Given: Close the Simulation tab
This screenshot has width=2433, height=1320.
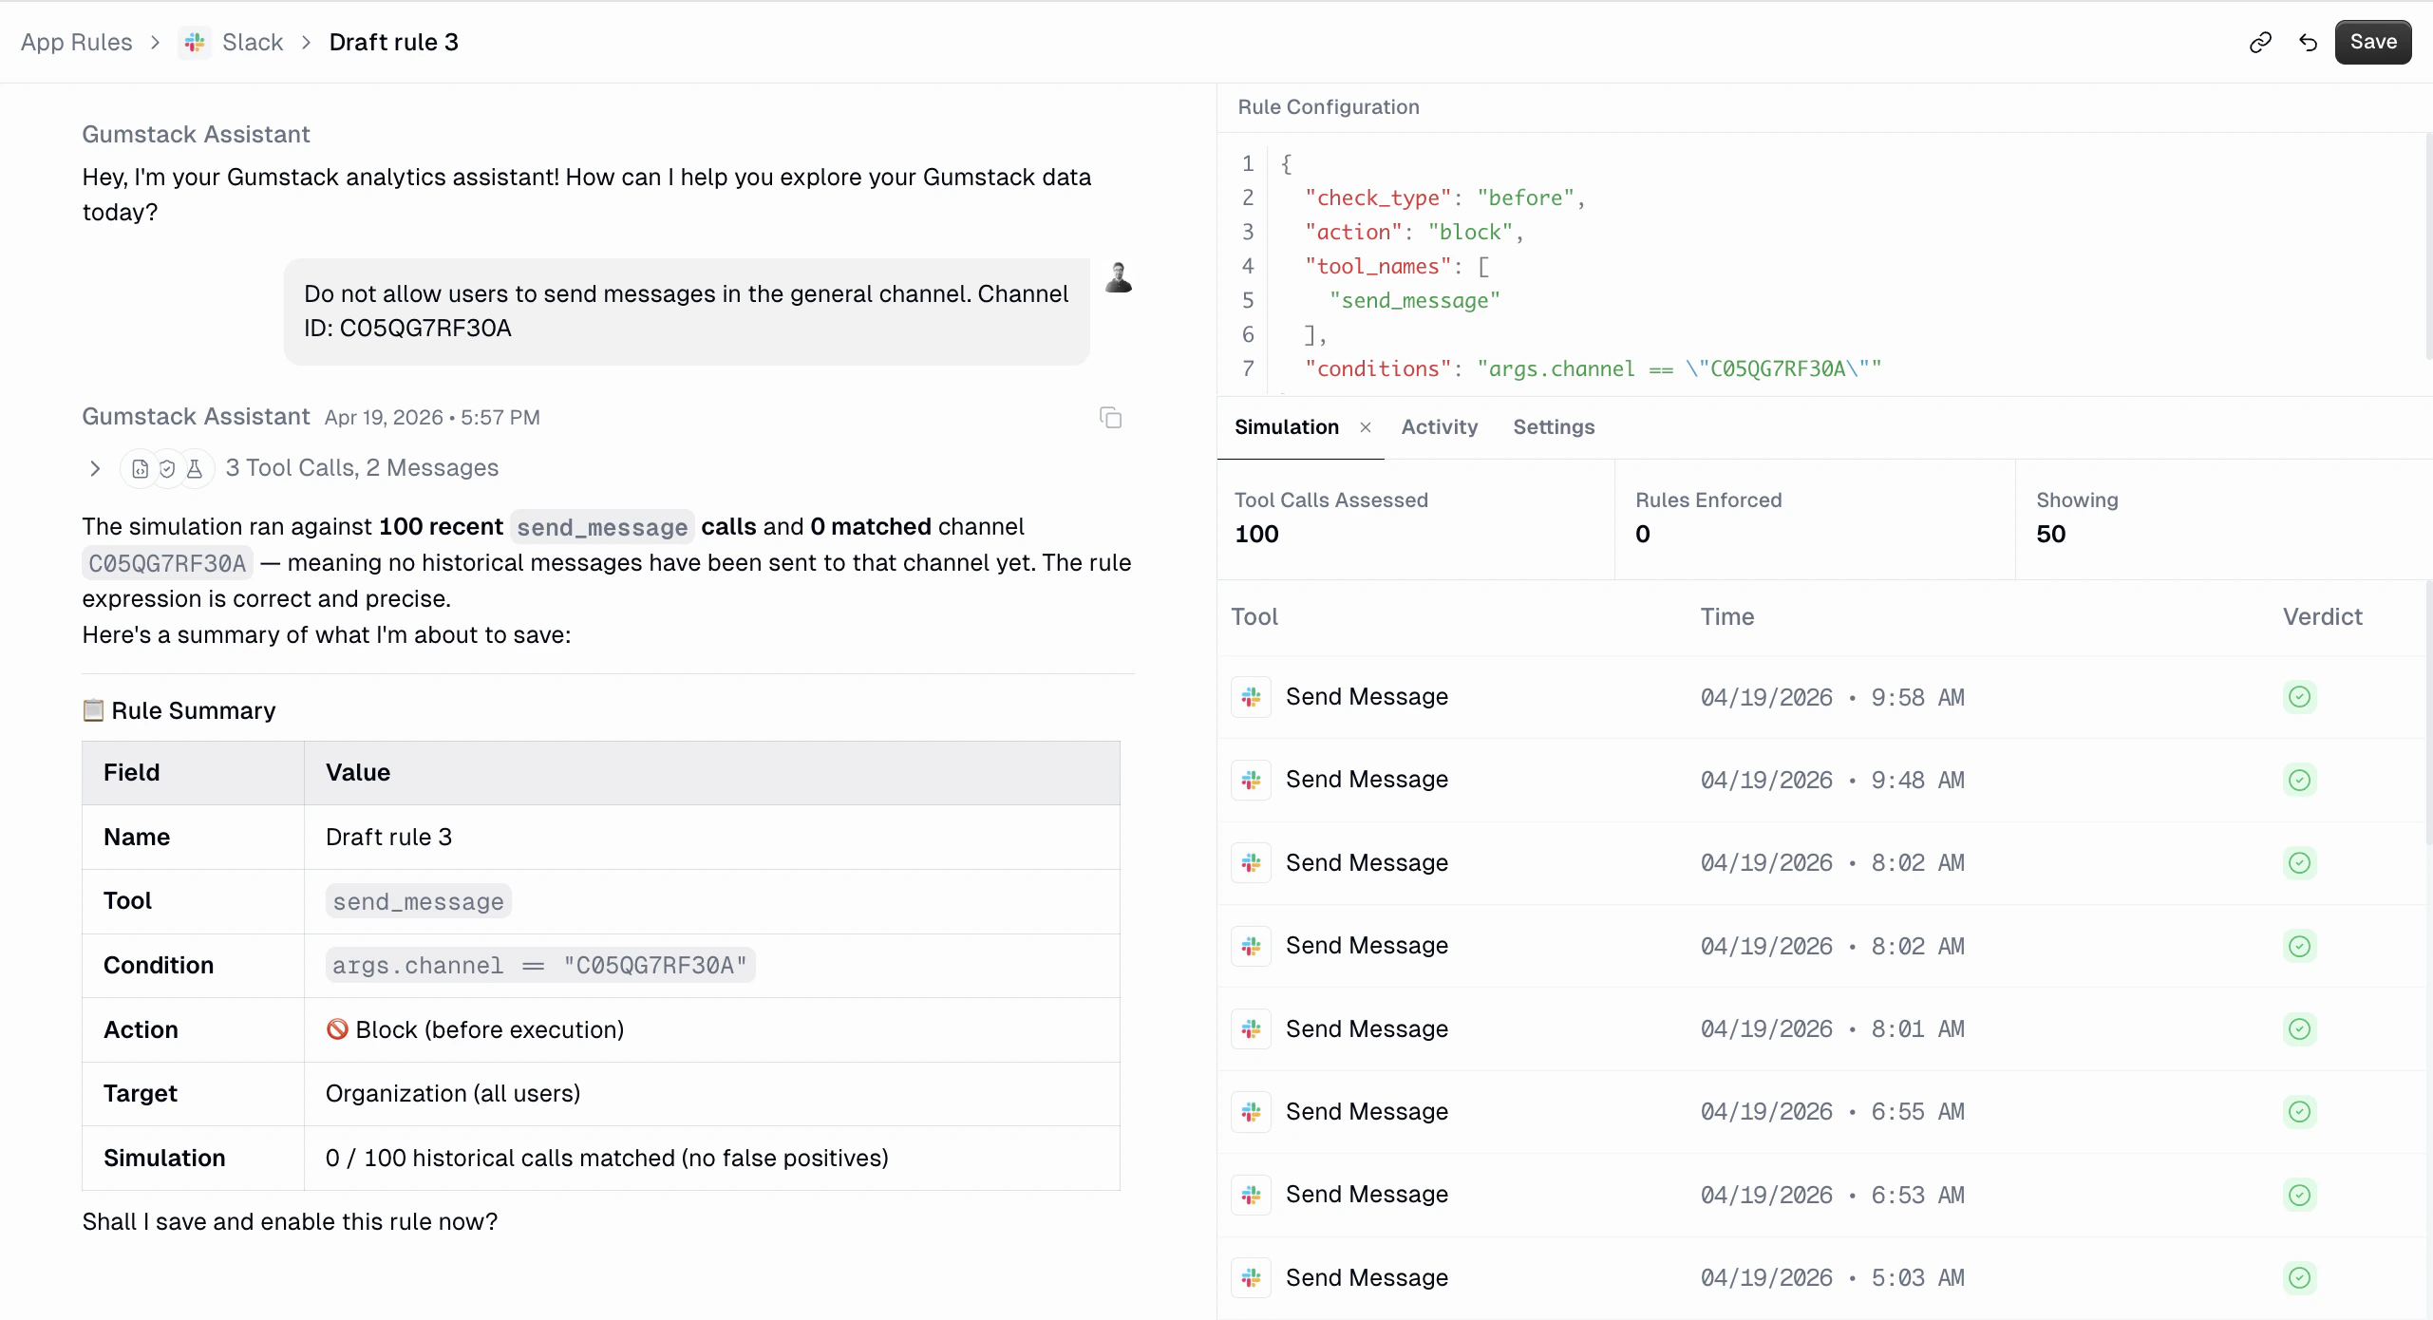Looking at the screenshot, I should [1364, 427].
